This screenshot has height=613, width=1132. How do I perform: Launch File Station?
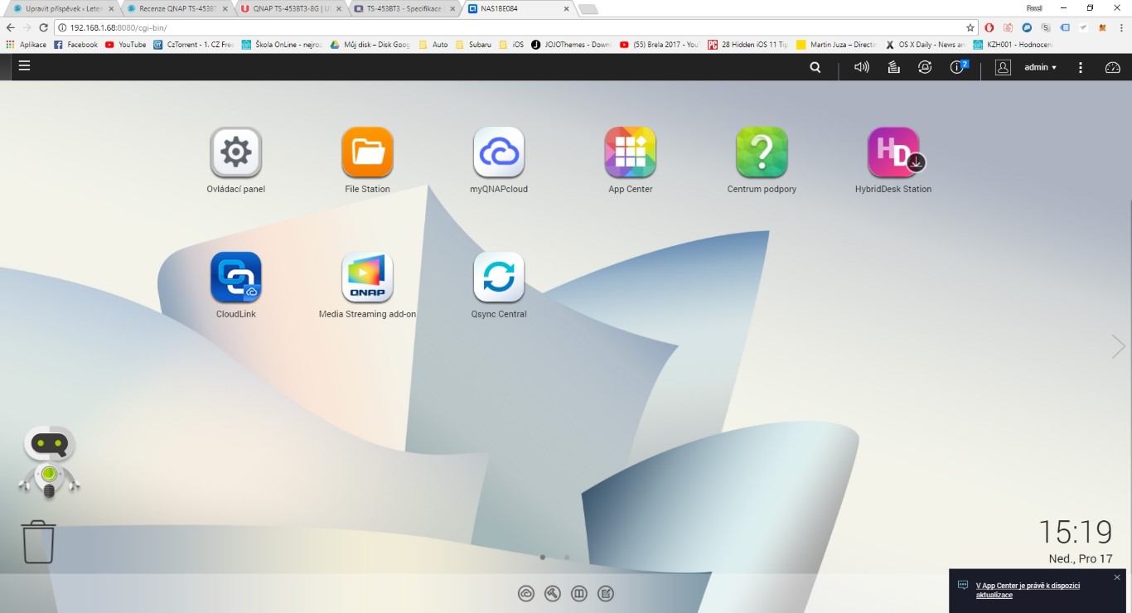pyautogui.click(x=367, y=152)
